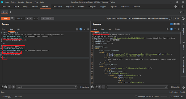Click the search icon in the tab bar
186x99 pixels.
180,12
